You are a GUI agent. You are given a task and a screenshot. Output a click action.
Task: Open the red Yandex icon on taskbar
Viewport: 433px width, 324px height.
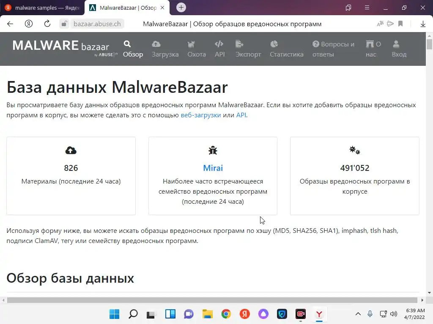245,314
